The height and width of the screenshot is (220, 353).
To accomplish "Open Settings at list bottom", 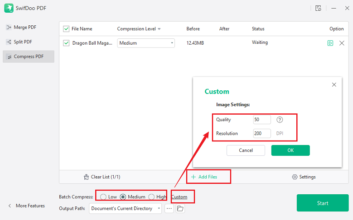I will (304, 177).
